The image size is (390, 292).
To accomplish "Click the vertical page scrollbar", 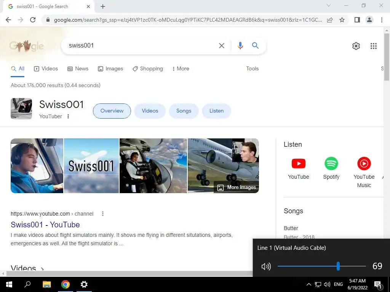I will (x=387, y=57).
